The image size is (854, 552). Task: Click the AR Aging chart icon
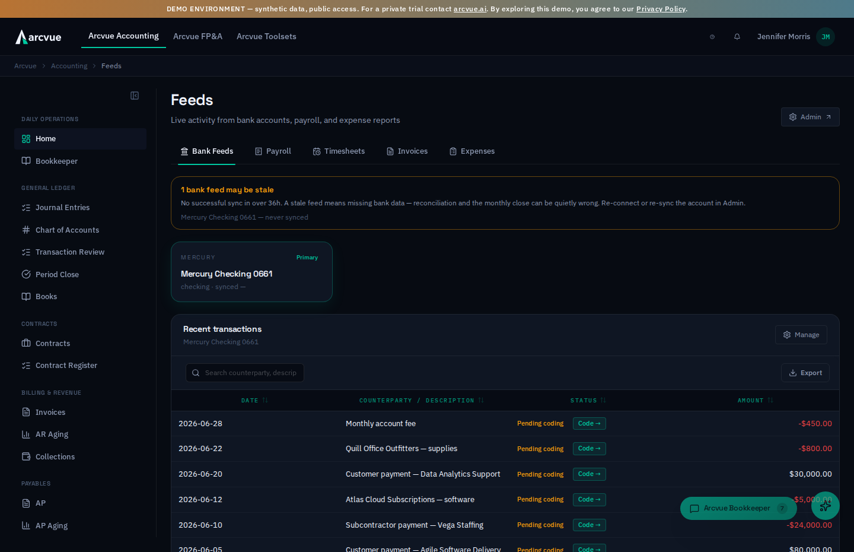tap(26, 434)
